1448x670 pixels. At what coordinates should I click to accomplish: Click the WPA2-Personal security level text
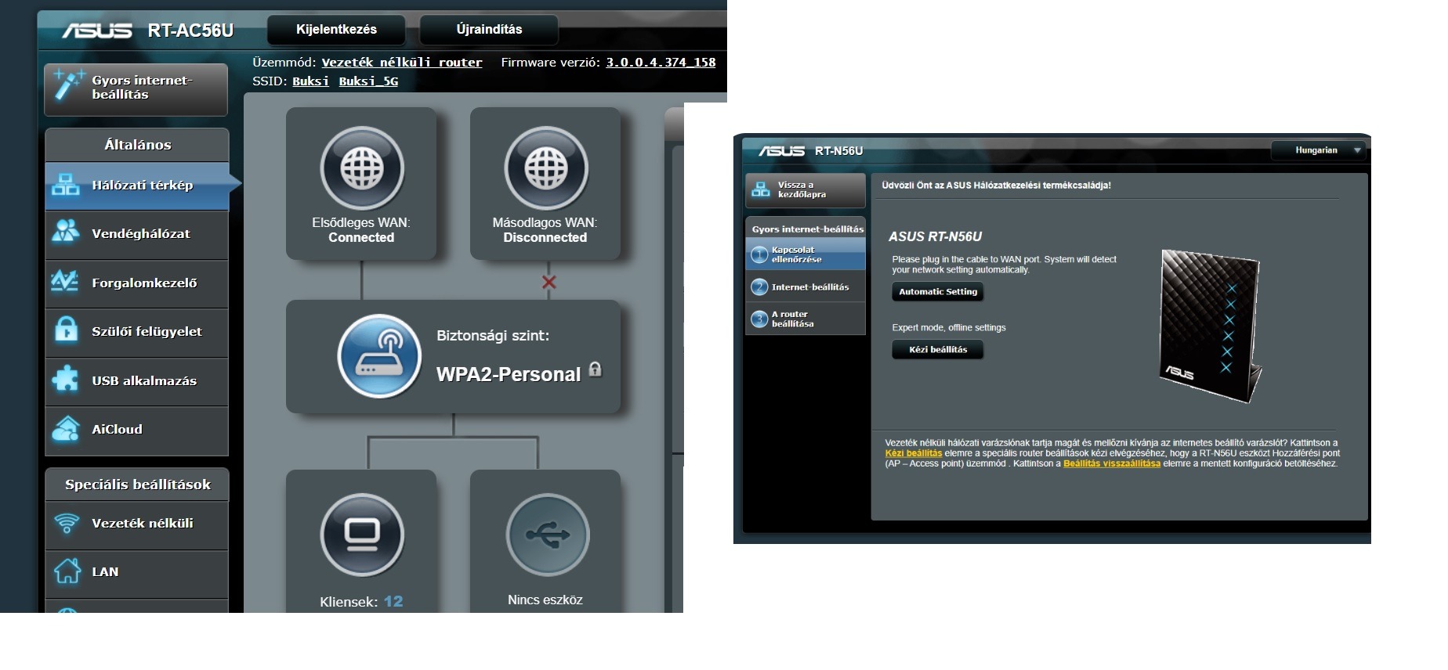click(509, 374)
